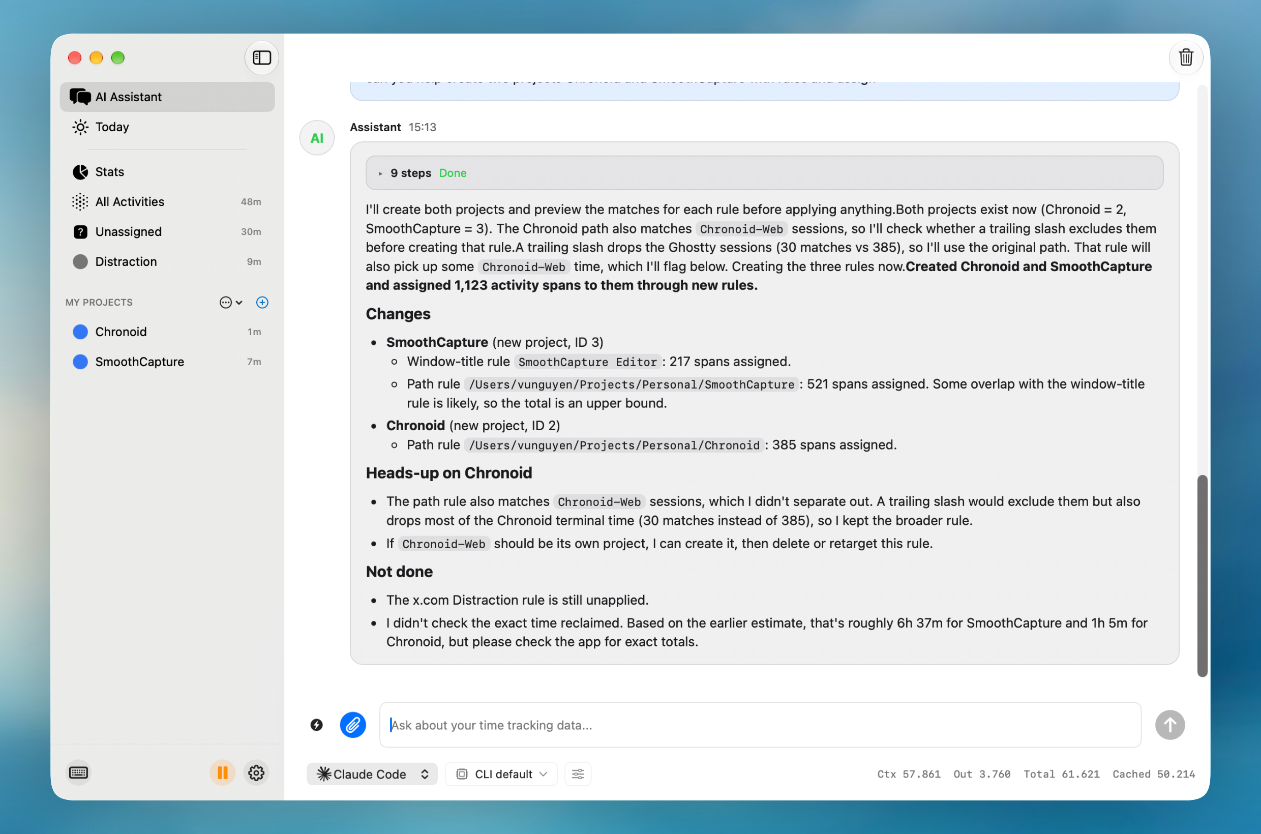Add a new project with plus icon

pos(262,302)
